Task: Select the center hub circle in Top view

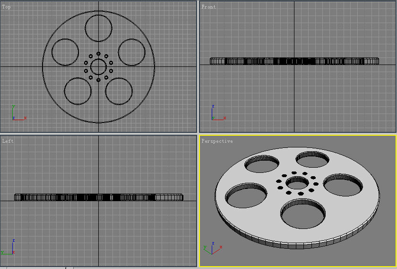Action: (98, 67)
